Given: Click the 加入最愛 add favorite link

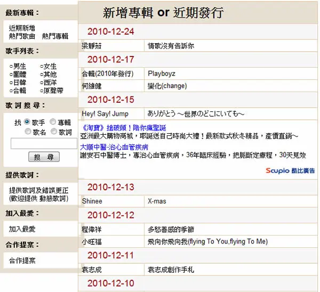Looking at the screenshot, I should [x=22, y=229].
